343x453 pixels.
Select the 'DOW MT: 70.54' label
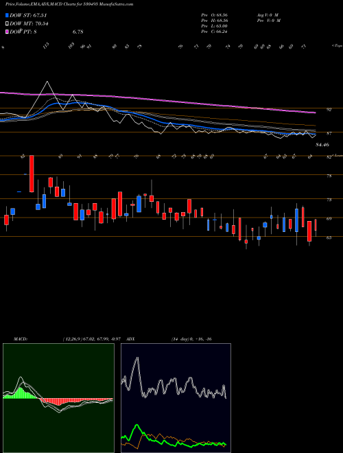coord(29,23)
